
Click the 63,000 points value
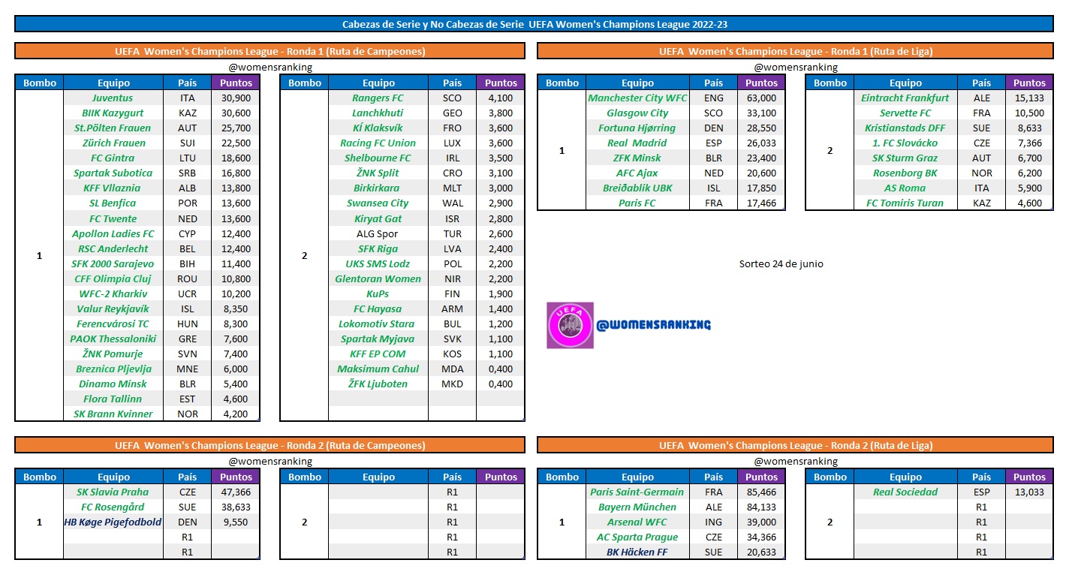click(x=762, y=98)
